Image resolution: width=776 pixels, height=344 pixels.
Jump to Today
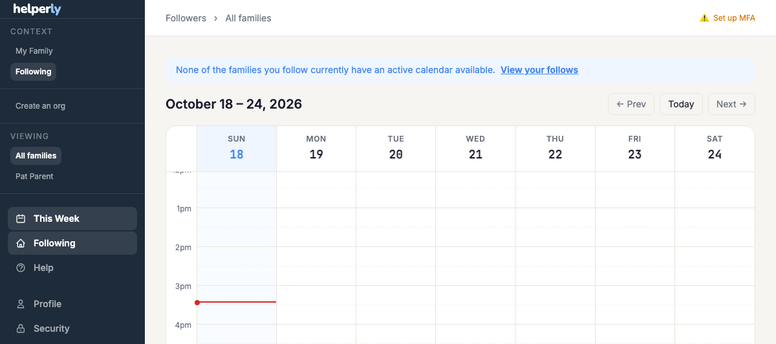[x=681, y=104]
